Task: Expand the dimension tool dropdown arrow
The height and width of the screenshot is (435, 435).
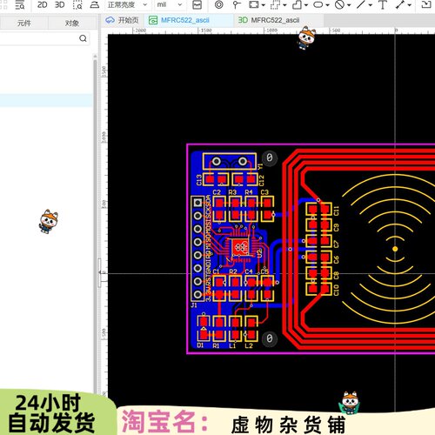Action: pyautogui.click(x=410, y=5)
